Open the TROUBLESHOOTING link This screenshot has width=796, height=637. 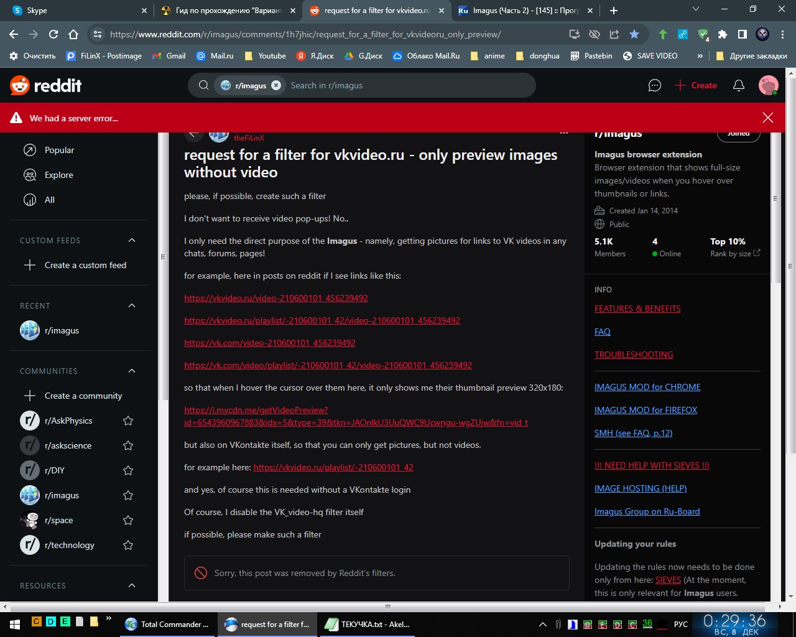point(634,355)
